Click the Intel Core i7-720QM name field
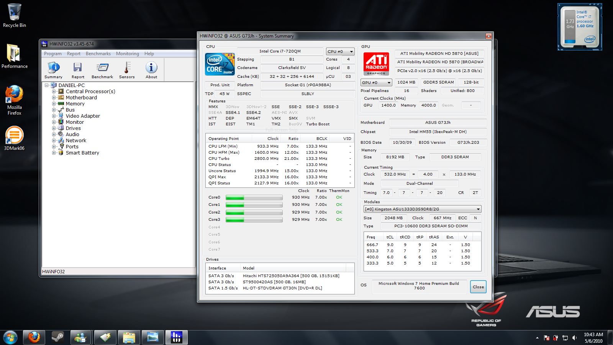The image size is (613, 345). [280, 51]
